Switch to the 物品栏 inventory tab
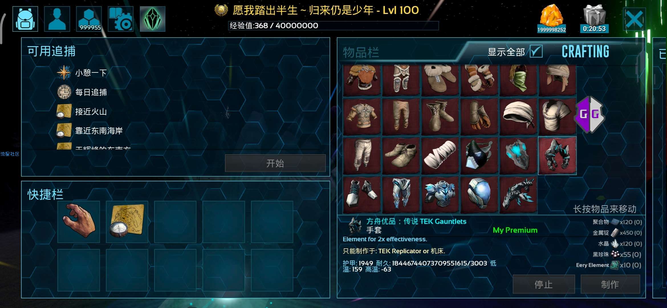Image resolution: width=667 pixels, height=308 pixels. click(x=361, y=53)
